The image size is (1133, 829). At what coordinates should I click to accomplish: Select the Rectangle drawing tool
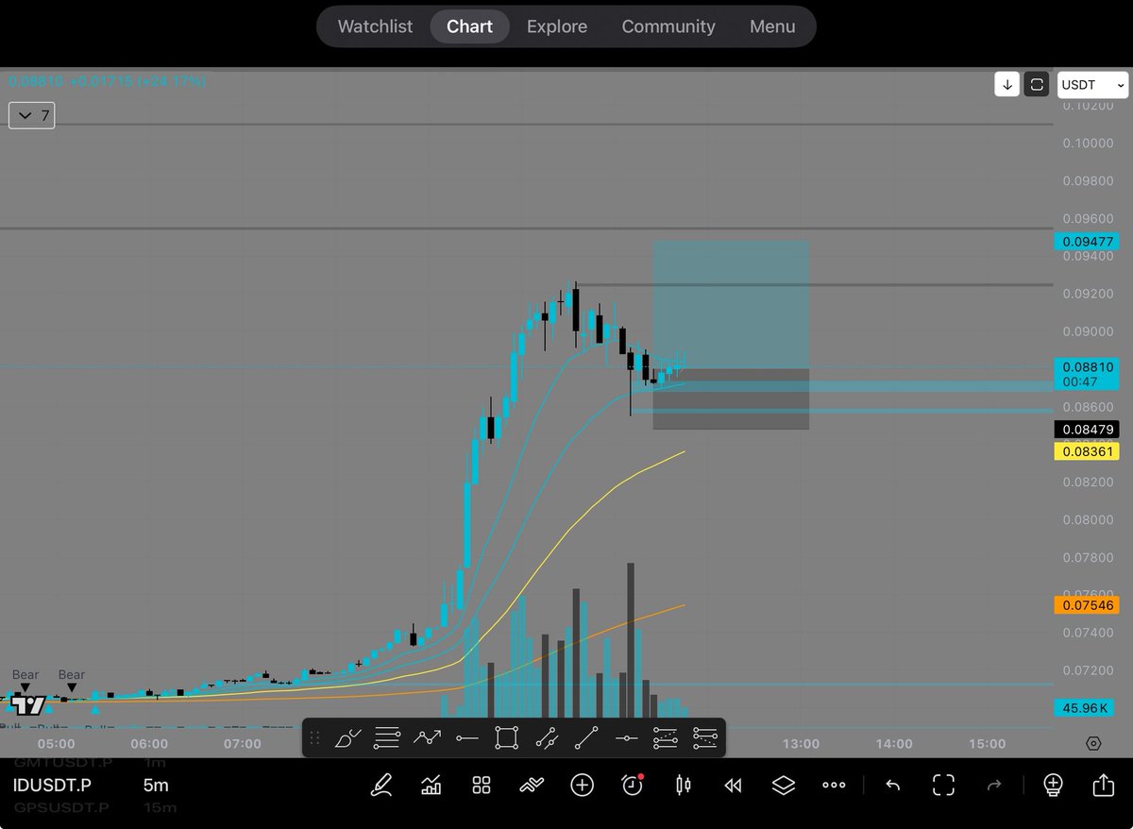pos(506,737)
